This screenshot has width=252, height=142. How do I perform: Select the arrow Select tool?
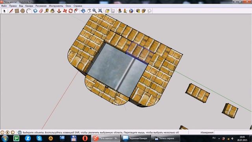point(4,11)
